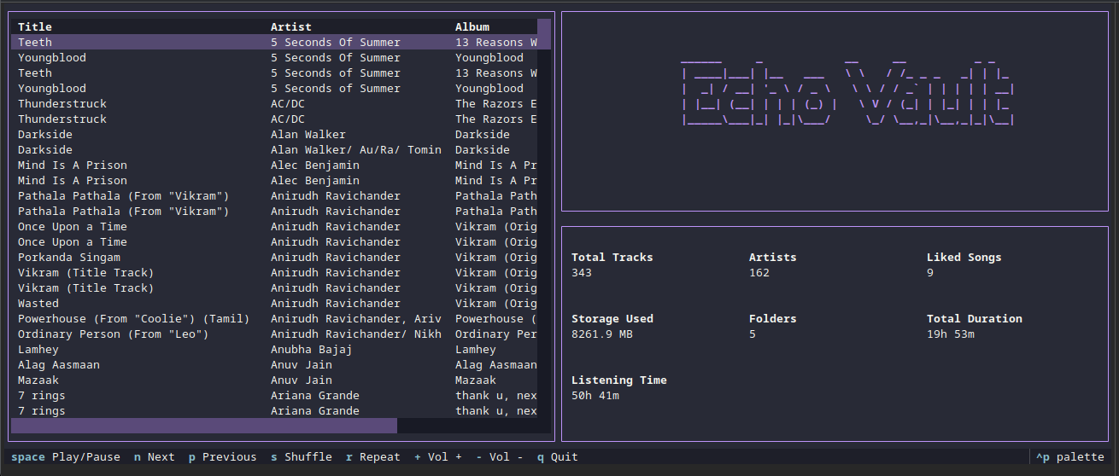Open the ^p palette command
The height and width of the screenshot is (476, 1119).
(1070, 457)
